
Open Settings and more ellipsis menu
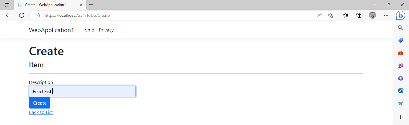(x=386, y=15)
